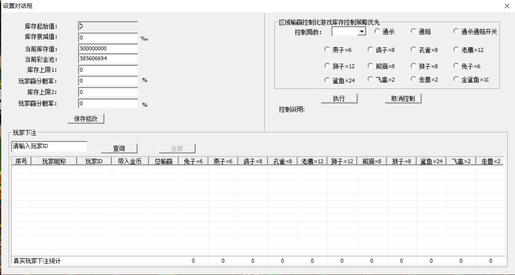Click the 保存修改 button
The height and width of the screenshot is (275, 515).
(86, 119)
